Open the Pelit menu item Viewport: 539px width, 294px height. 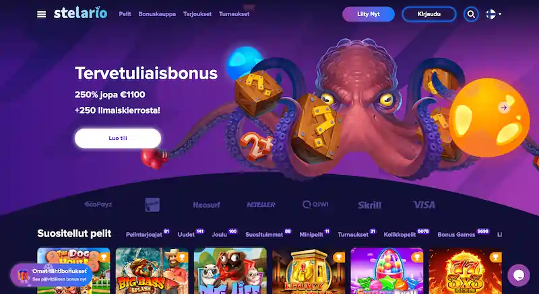coord(125,14)
